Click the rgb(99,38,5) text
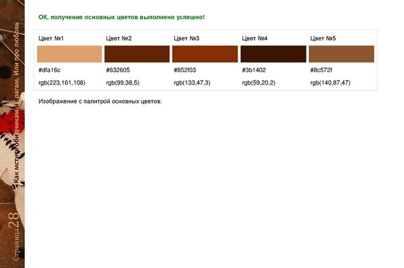The image size is (404, 268). 123,83
